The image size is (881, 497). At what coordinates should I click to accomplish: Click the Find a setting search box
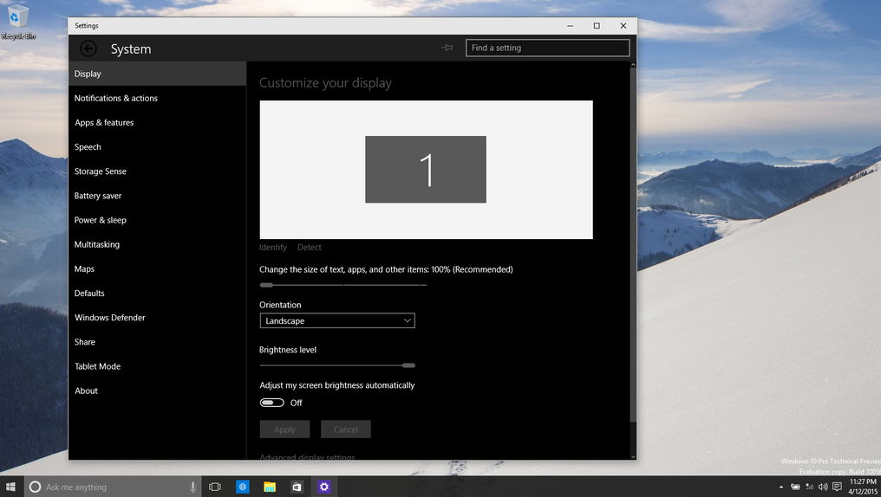click(547, 48)
